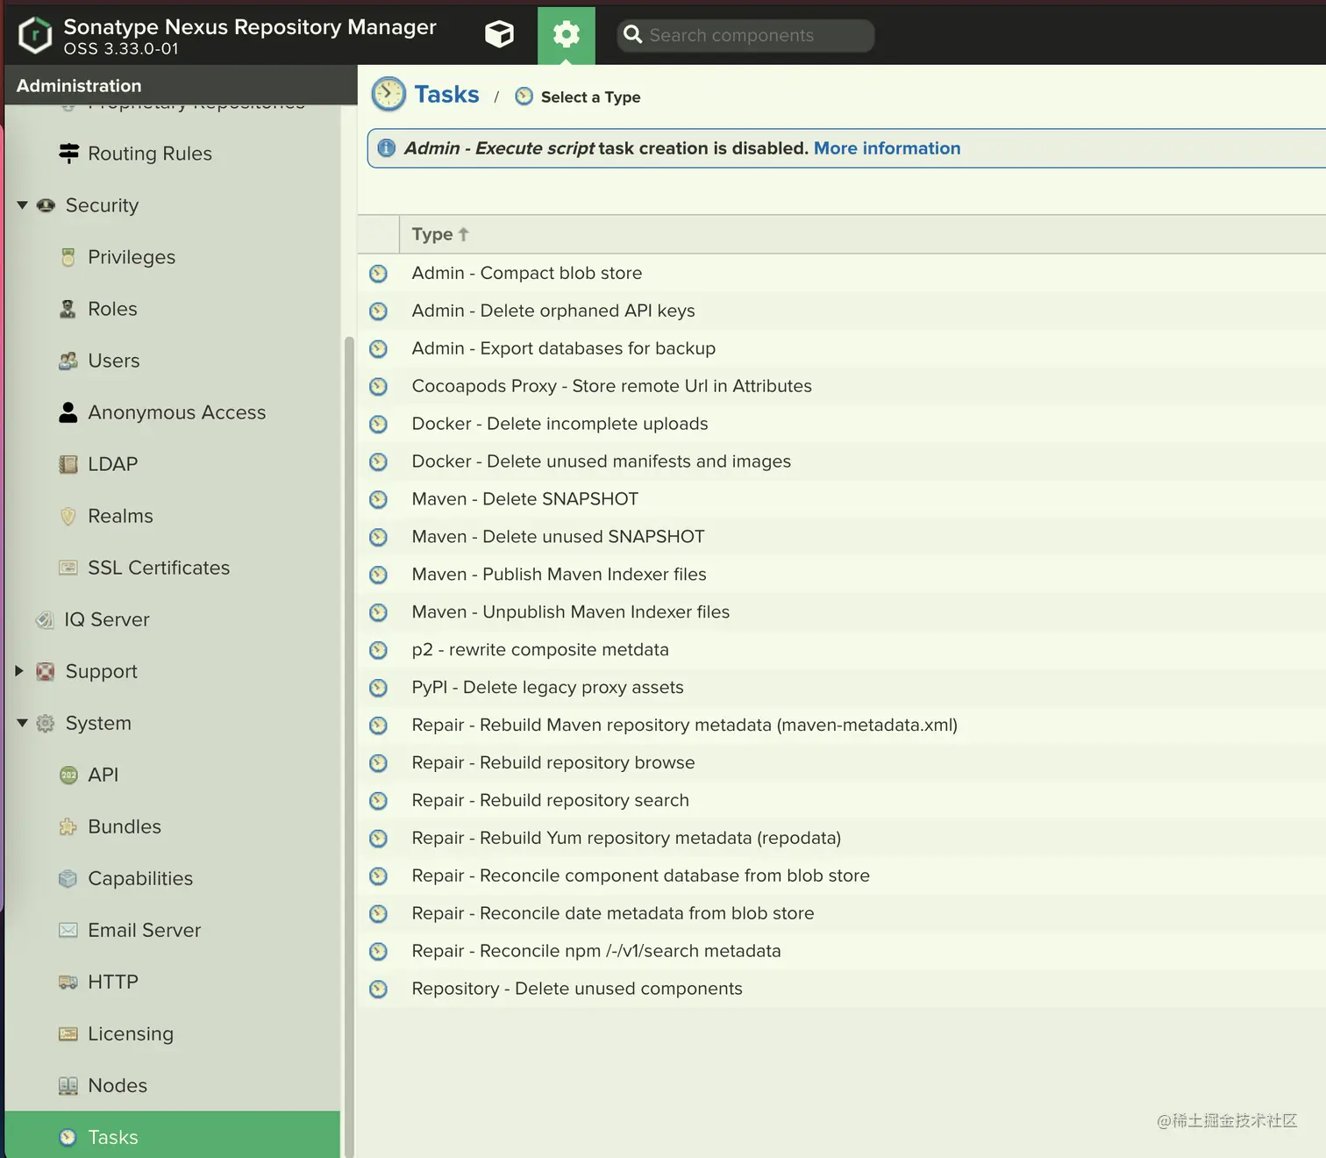Screen dimensions: 1326x1158
Task: Click the Email Server envelope icon
Action: tap(68, 930)
